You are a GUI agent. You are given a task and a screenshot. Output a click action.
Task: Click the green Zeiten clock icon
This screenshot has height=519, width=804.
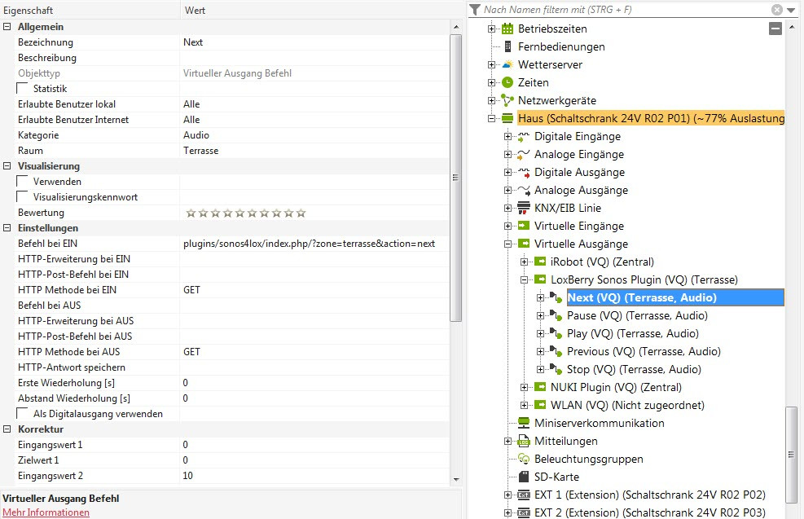pyautogui.click(x=507, y=82)
